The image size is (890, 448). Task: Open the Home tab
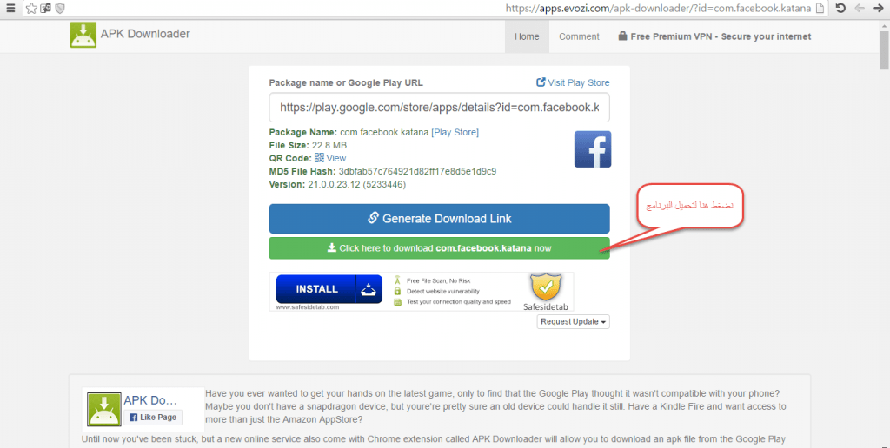(527, 36)
